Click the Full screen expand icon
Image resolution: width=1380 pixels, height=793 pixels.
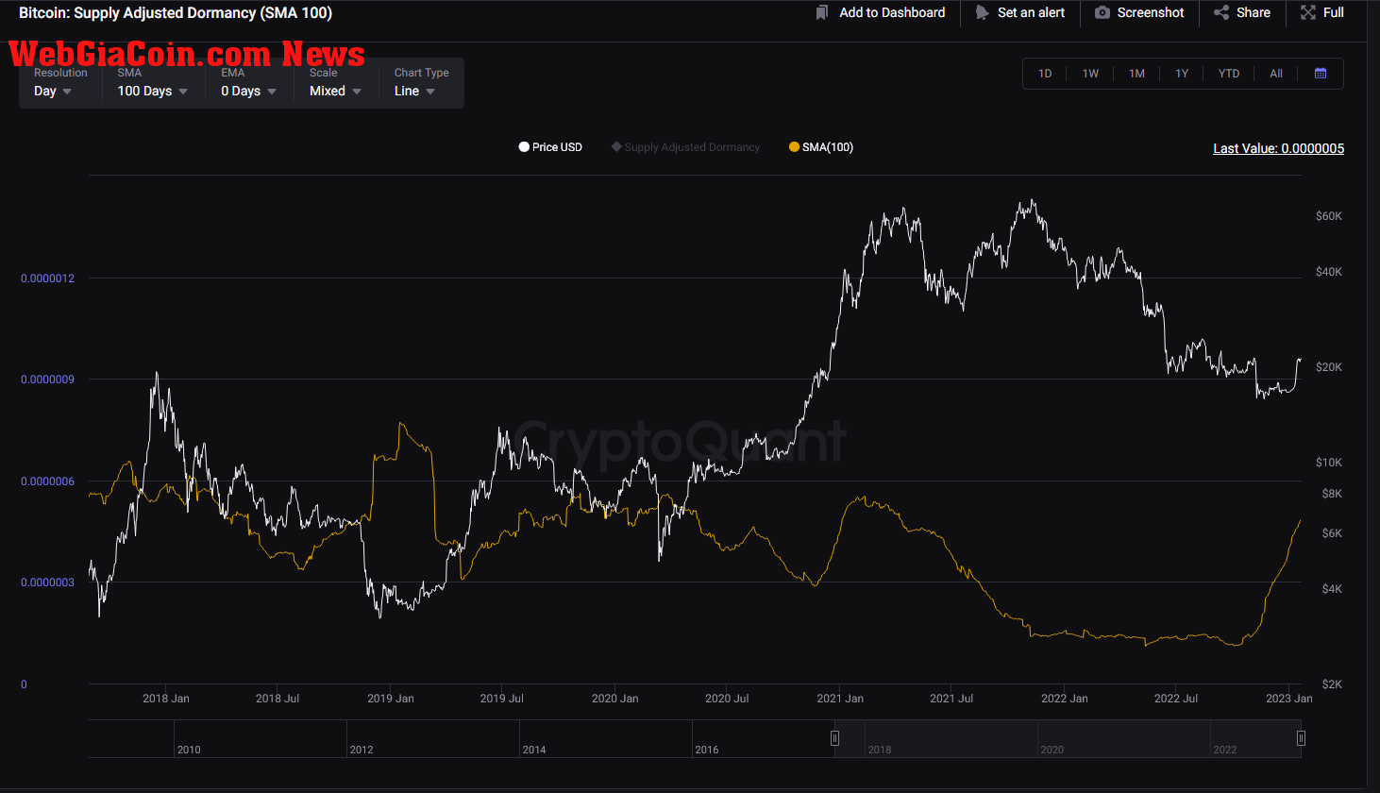(1307, 12)
